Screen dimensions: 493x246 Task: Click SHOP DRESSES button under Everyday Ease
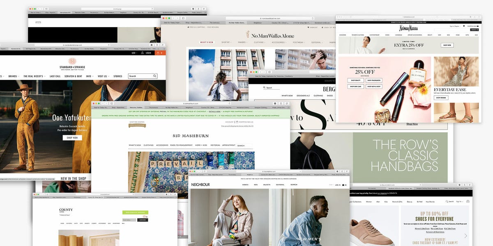[441, 98]
